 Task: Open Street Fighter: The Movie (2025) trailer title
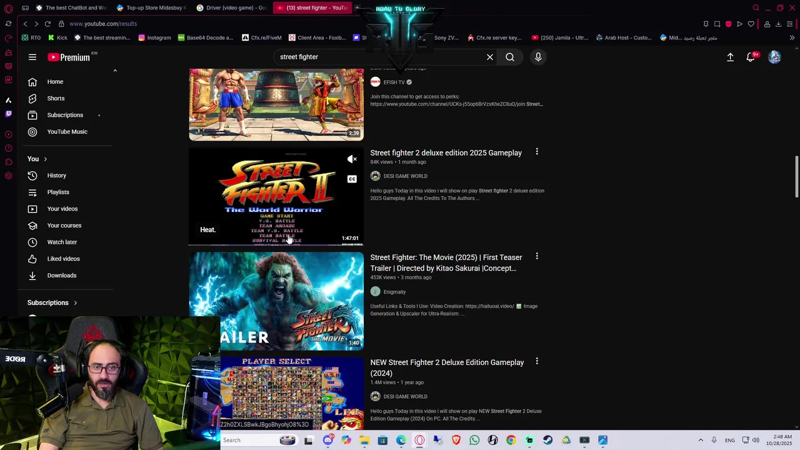click(x=446, y=262)
